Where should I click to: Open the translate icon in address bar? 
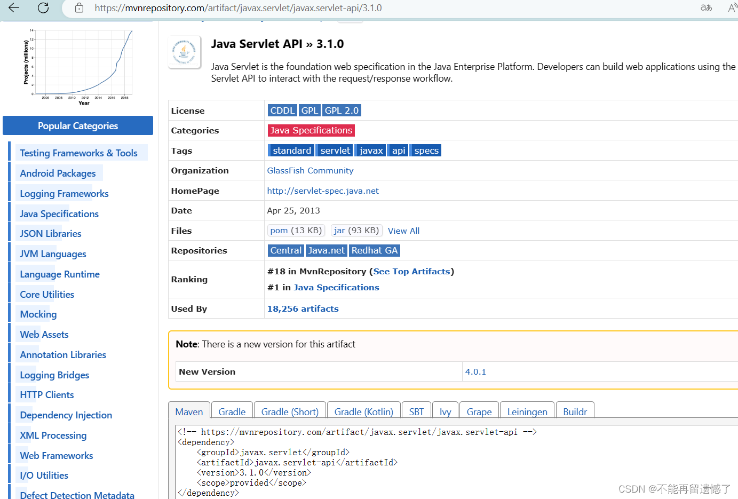[706, 7]
